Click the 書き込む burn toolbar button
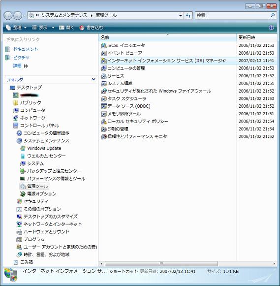The width and height of the screenshot is (280, 286). tap(92, 28)
